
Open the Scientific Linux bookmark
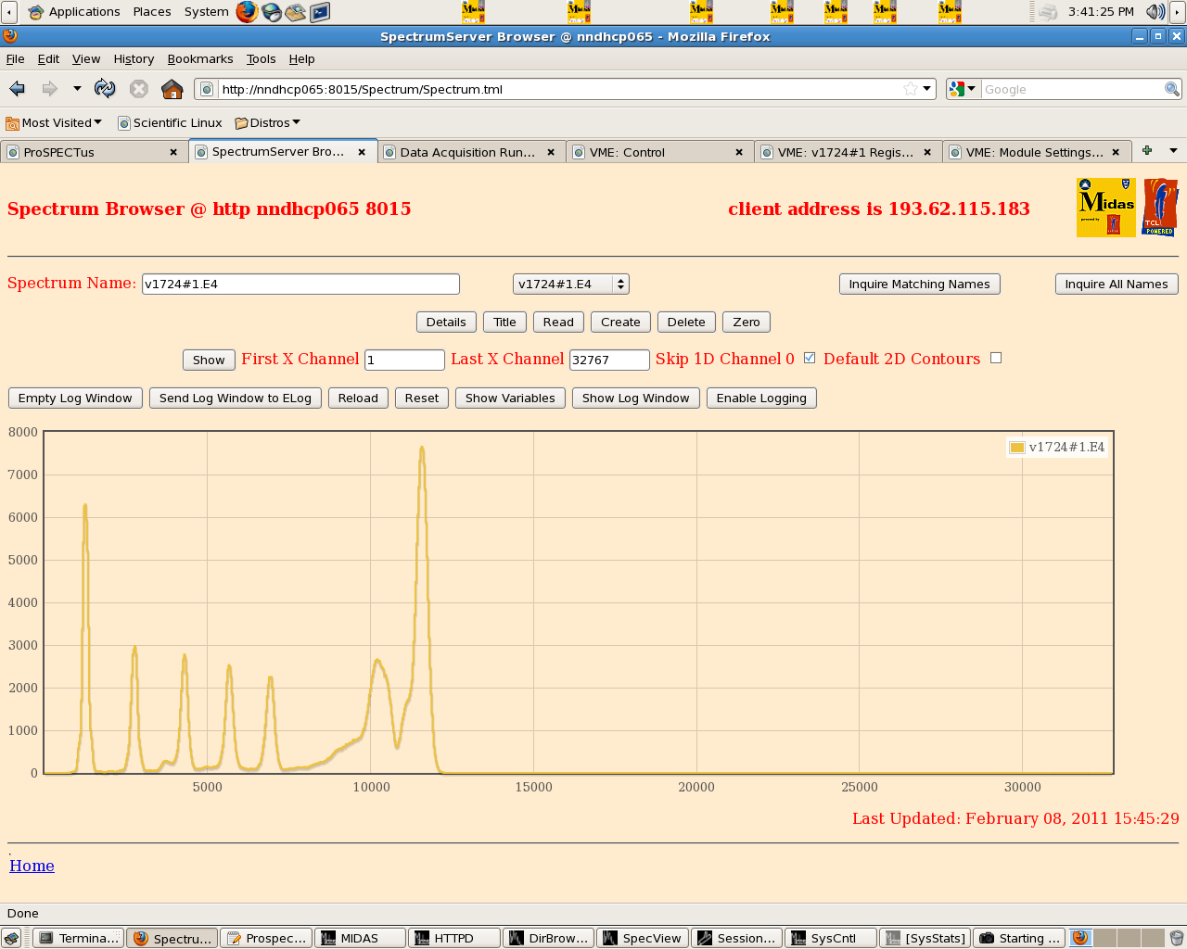click(x=170, y=122)
